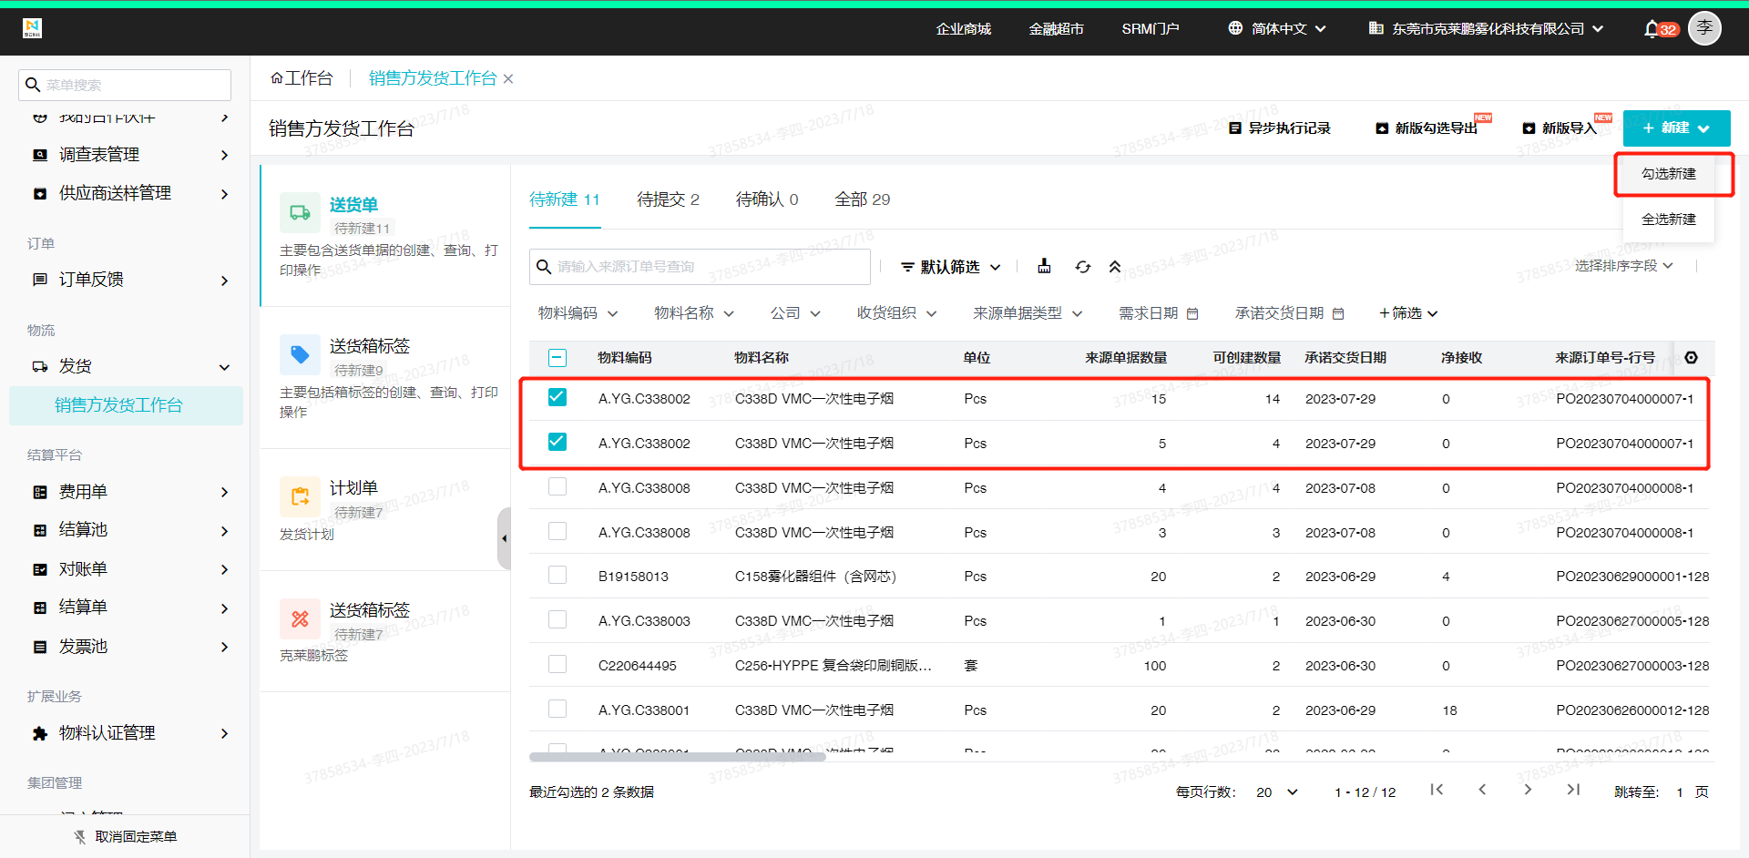
Task: Toggle the select-all header checkbox
Action: click(557, 358)
